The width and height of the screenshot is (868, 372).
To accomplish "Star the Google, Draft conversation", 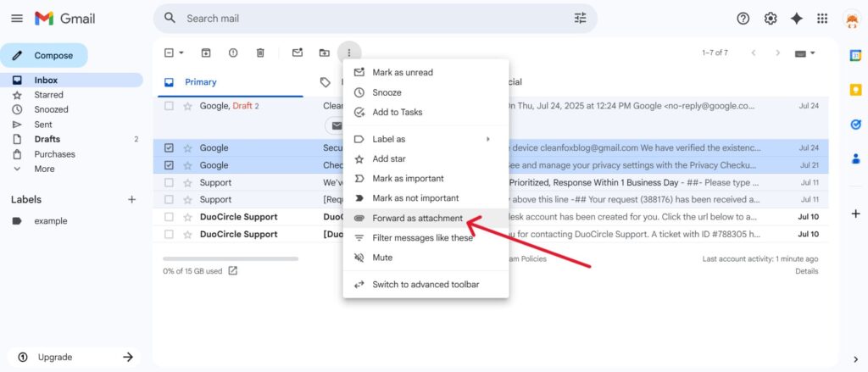I will tap(187, 106).
